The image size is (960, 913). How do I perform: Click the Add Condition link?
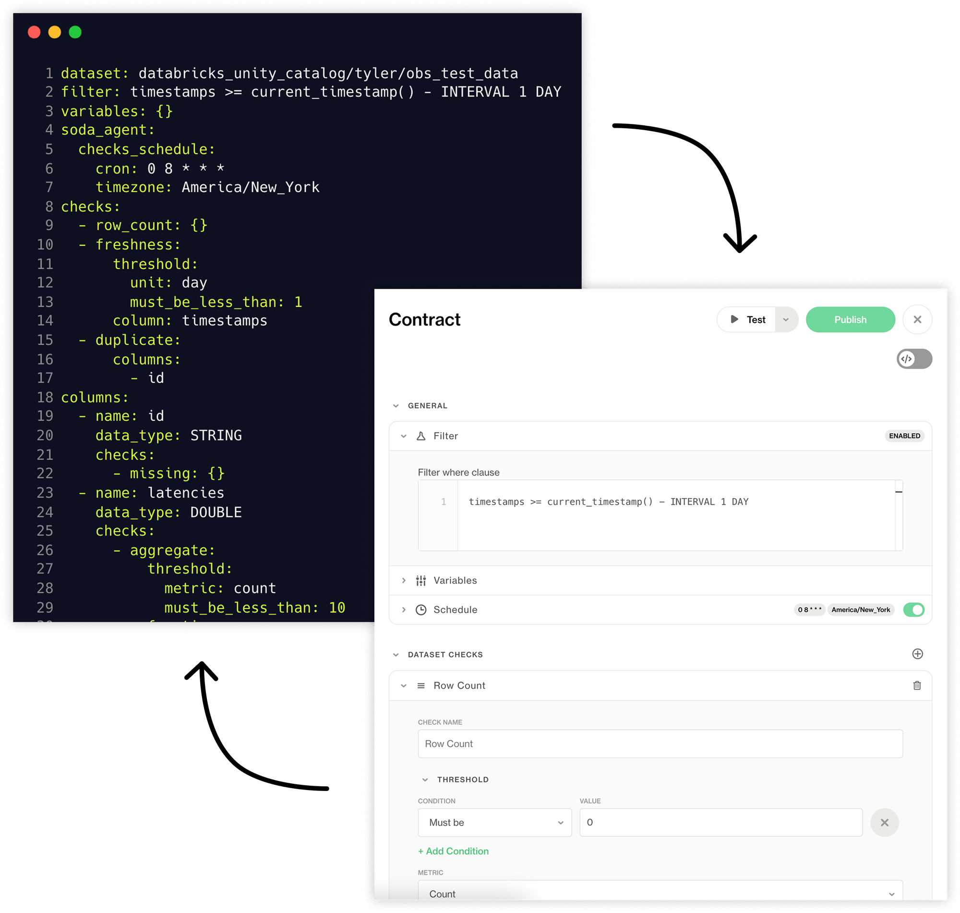[x=453, y=851]
